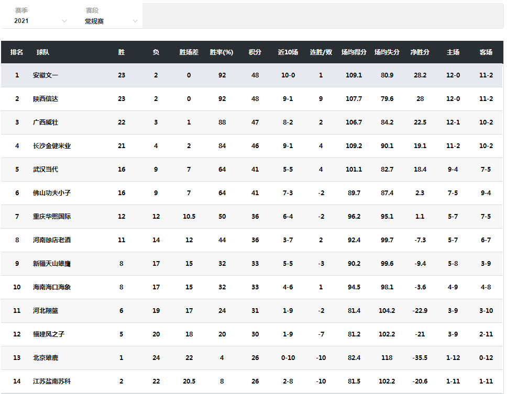Open the 江苏盐南苏科 team entry

click(x=52, y=381)
